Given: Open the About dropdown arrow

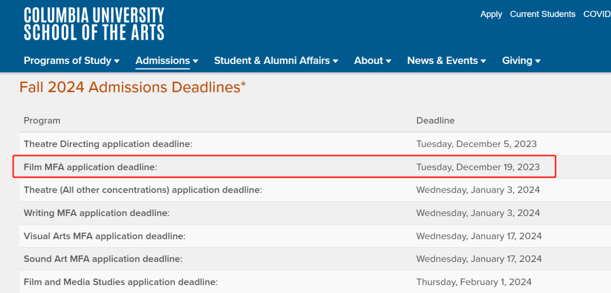Looking at the screenshot, I should tap(389, 61).
